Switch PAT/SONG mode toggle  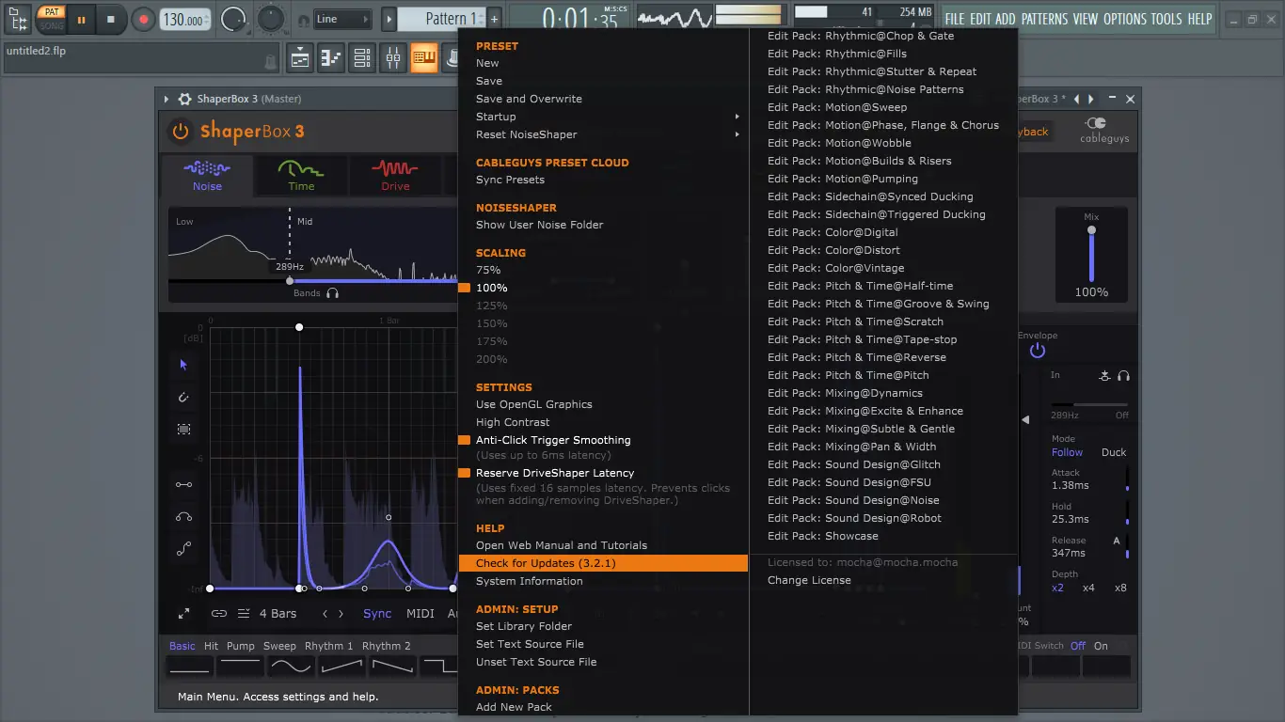[x=52, y=19]
